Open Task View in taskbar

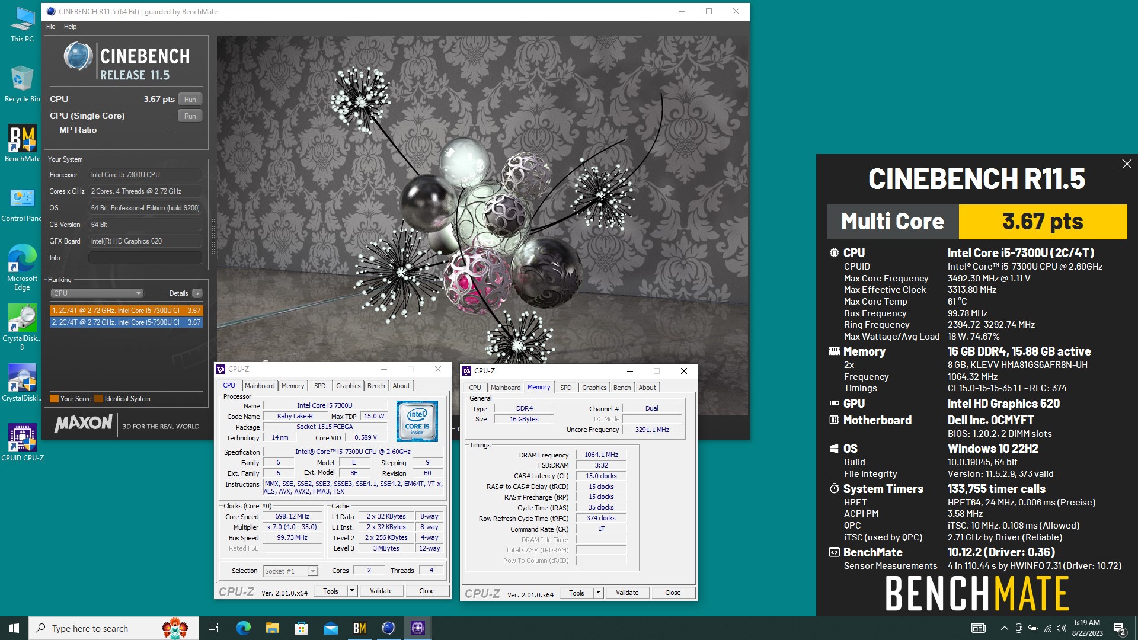click(213, 628)
